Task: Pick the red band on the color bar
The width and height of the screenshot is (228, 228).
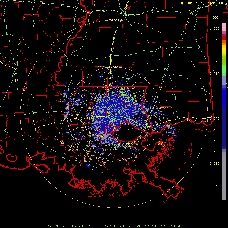Action: tap(224, 38)
